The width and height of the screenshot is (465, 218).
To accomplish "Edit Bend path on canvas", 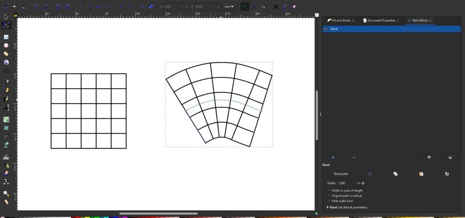I will click(x=370, y=174).
